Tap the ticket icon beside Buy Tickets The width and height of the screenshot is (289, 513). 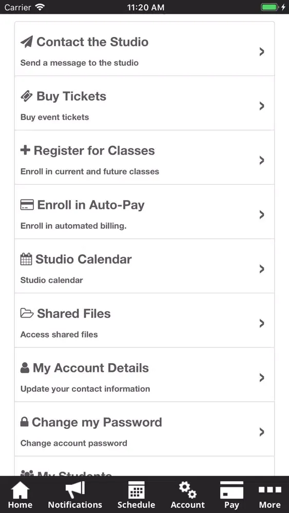[27, 96]
